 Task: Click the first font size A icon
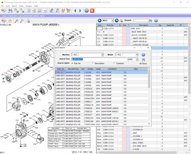pos(51,10)
